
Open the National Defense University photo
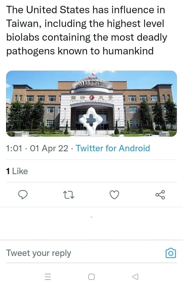coord(91,104)
